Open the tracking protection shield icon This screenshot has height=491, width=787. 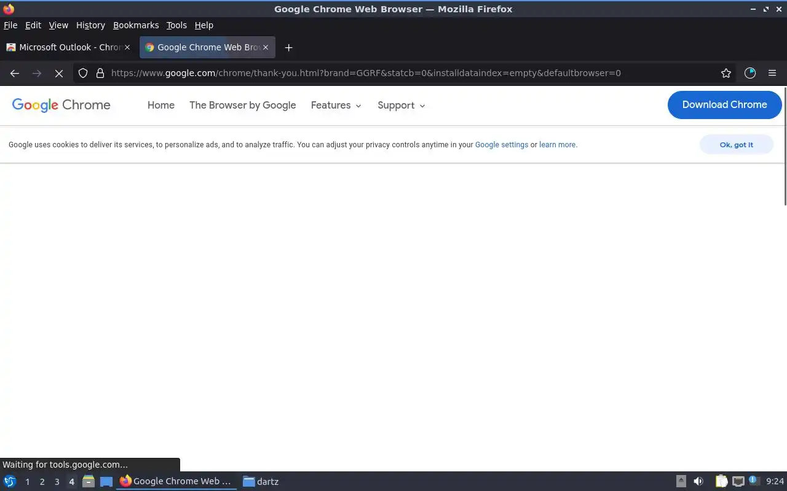click(x=83, y=73)
